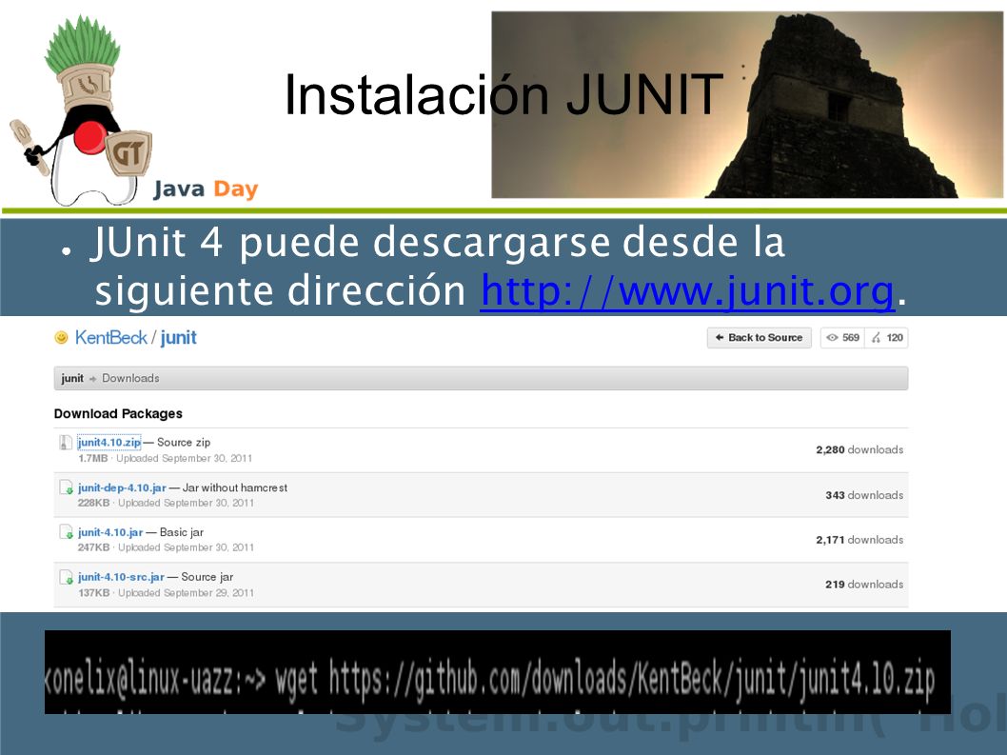This screenshot has height=755, width=1007.
Task: Click the 219 downloads count
Action: coord(864,584)
